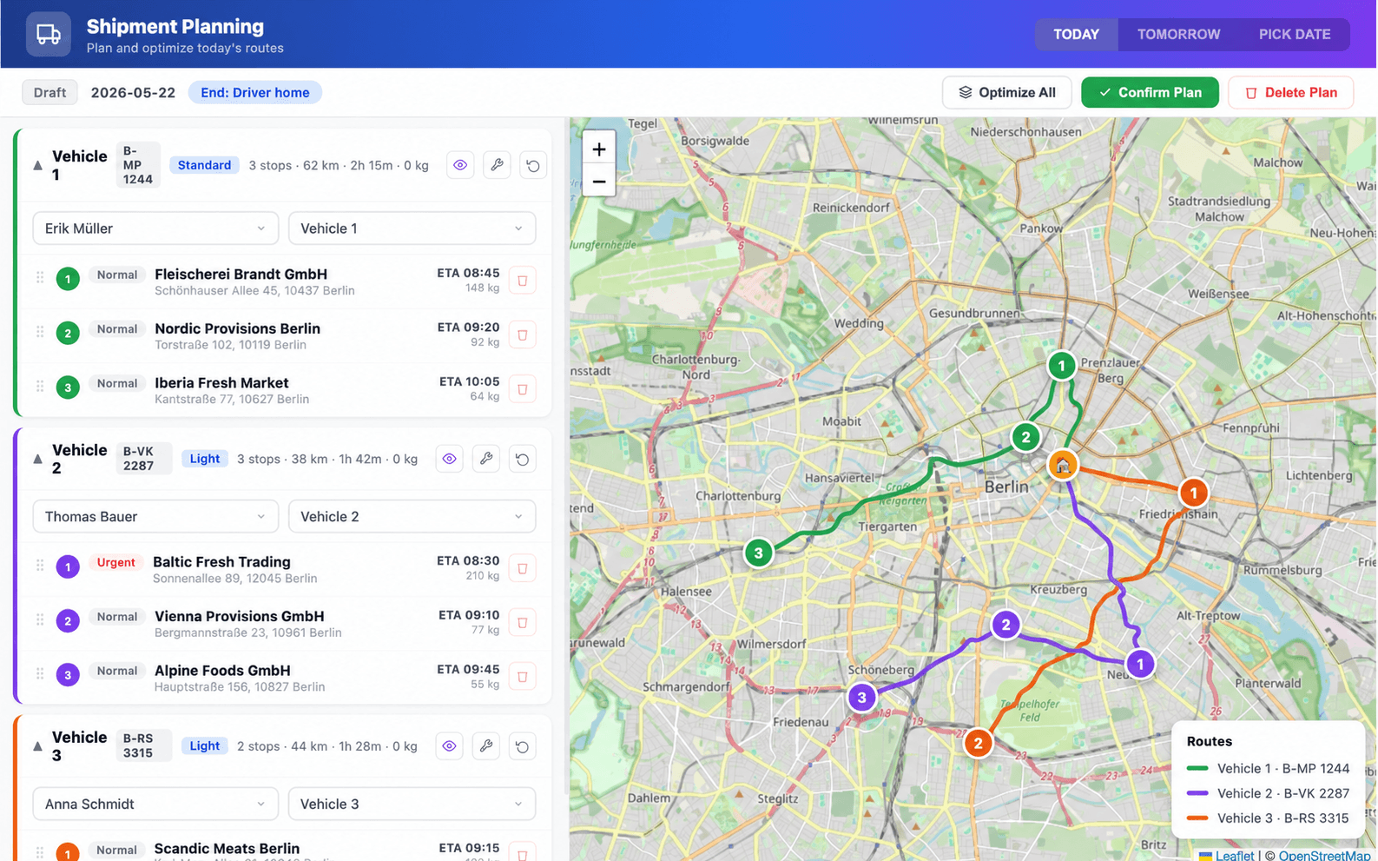The width and height of the screenshot is (1378, 861).
Task: Grab drag handle of Alpine Foods GmbH
Action: coord(40,673)
